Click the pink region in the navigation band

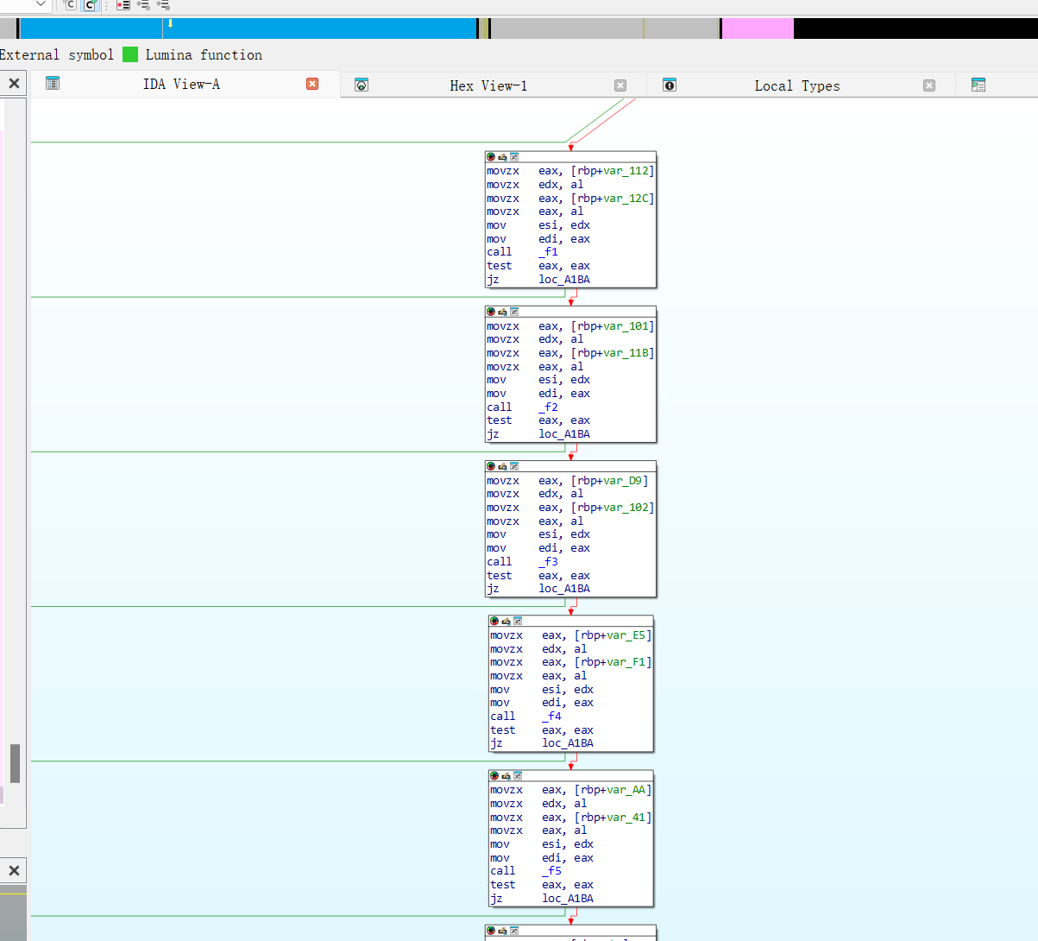(x=757, y=28)
